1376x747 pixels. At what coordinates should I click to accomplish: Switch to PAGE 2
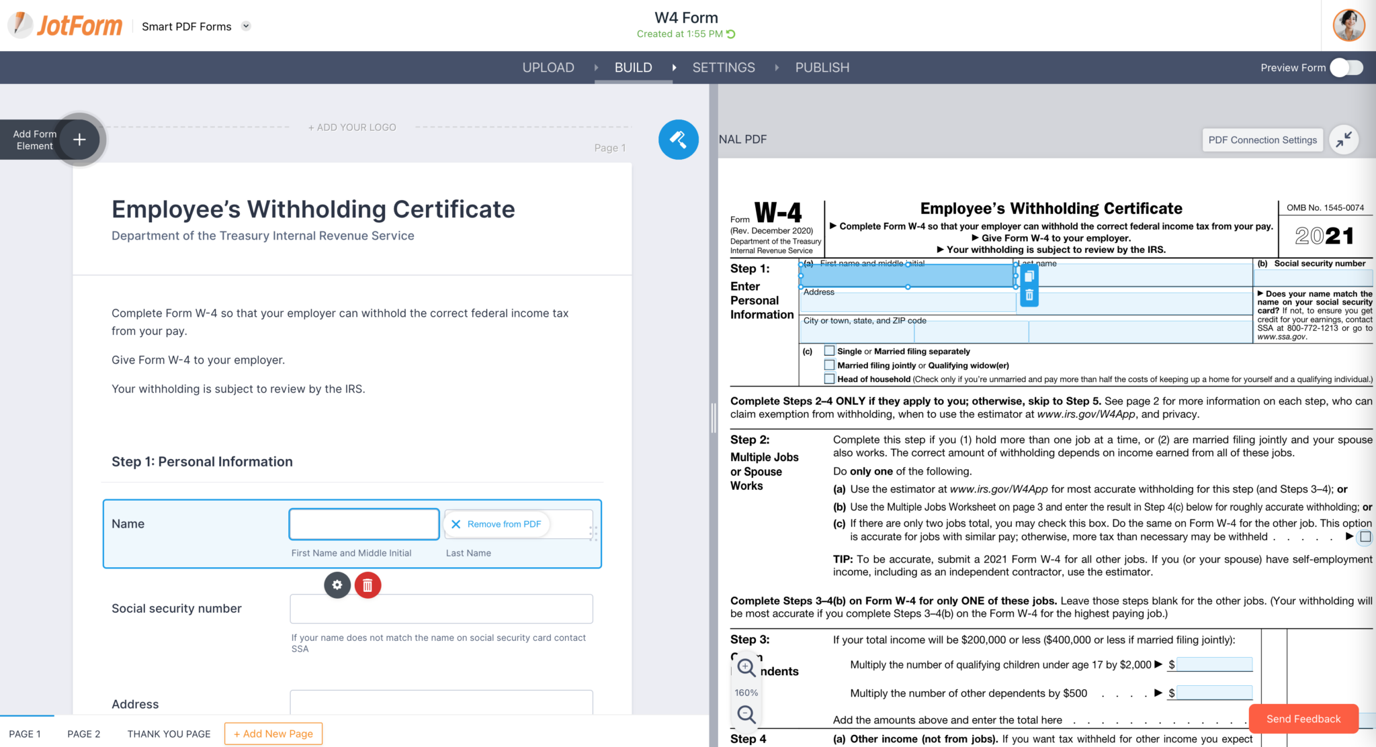click(x=83, y=734)
